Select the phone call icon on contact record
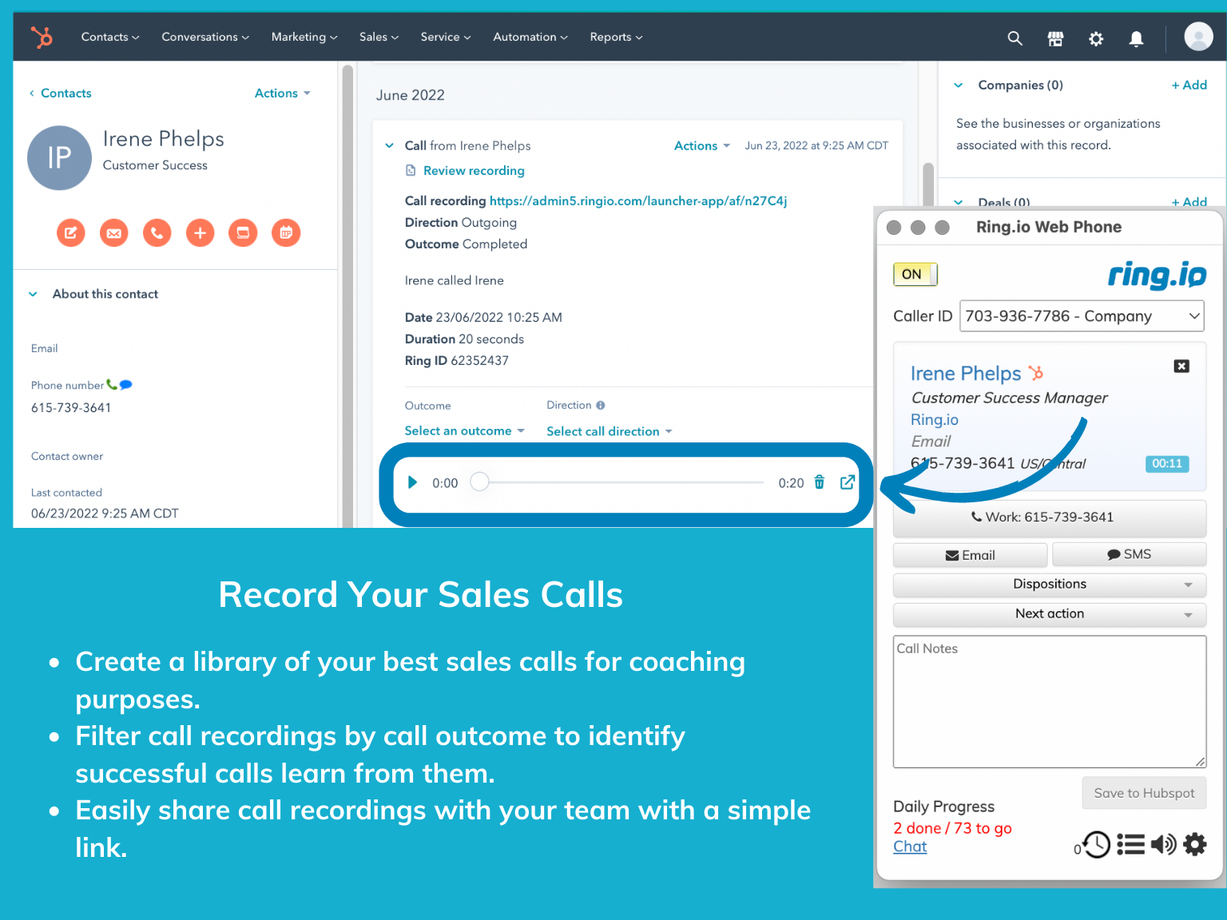1227x920 pixels. (x=157, y=232)
